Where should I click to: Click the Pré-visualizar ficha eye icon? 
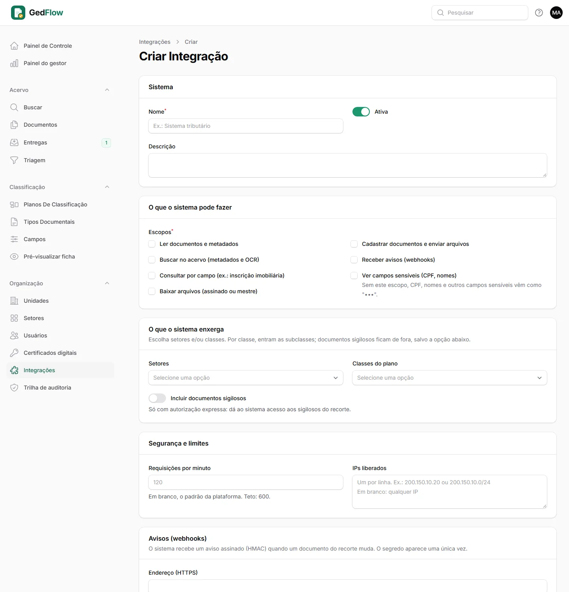(x=14, y=257)
